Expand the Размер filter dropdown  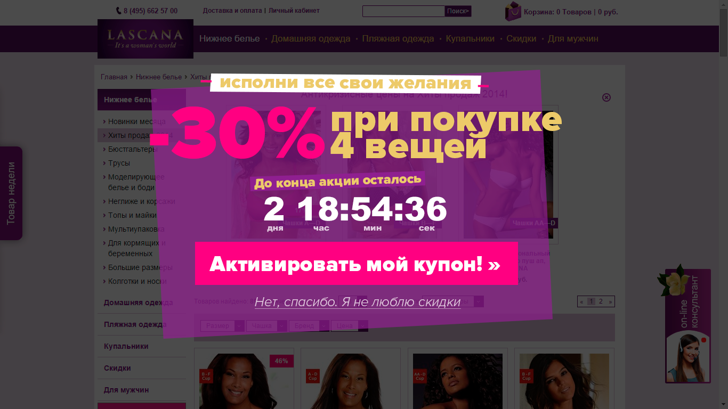tap(222, 326)
